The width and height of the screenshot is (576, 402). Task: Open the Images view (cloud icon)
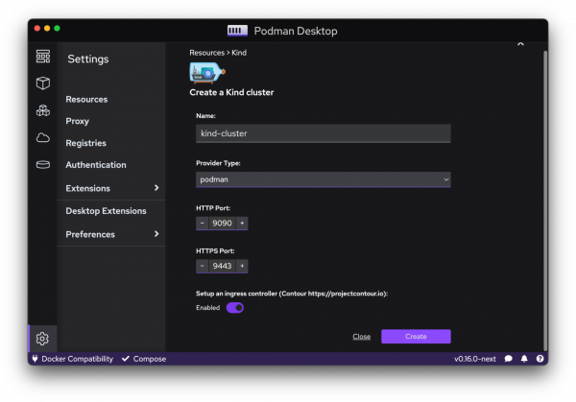click(x=42, y=137)
